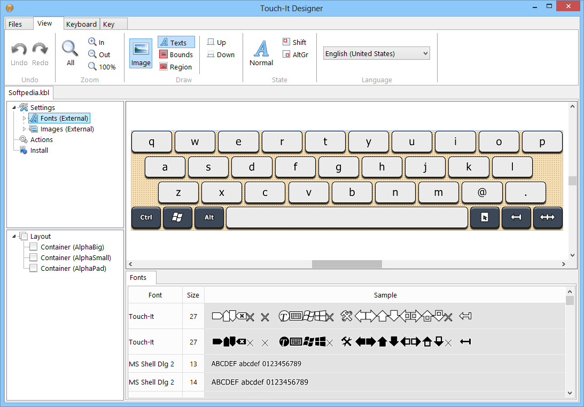The width and height of the screenshot is (584, 407).
Task: Click the Touch-It Designer app icon
Action: pyautogui.click(x=10, y=8)
